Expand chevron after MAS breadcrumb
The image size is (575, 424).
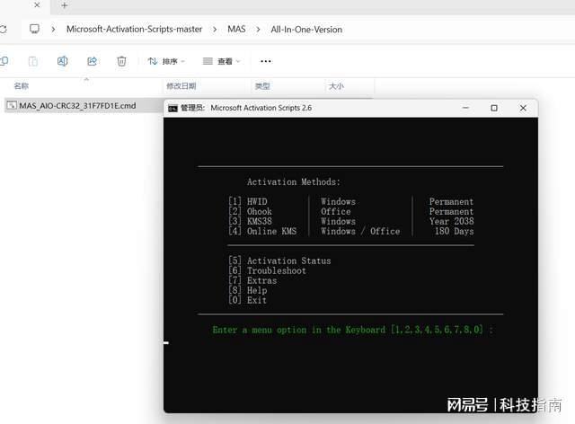click(x=258, y=30)
